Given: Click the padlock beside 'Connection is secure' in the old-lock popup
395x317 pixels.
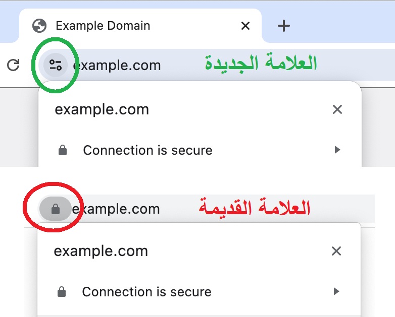Looking at the screenshot, I should click(62, 292).
